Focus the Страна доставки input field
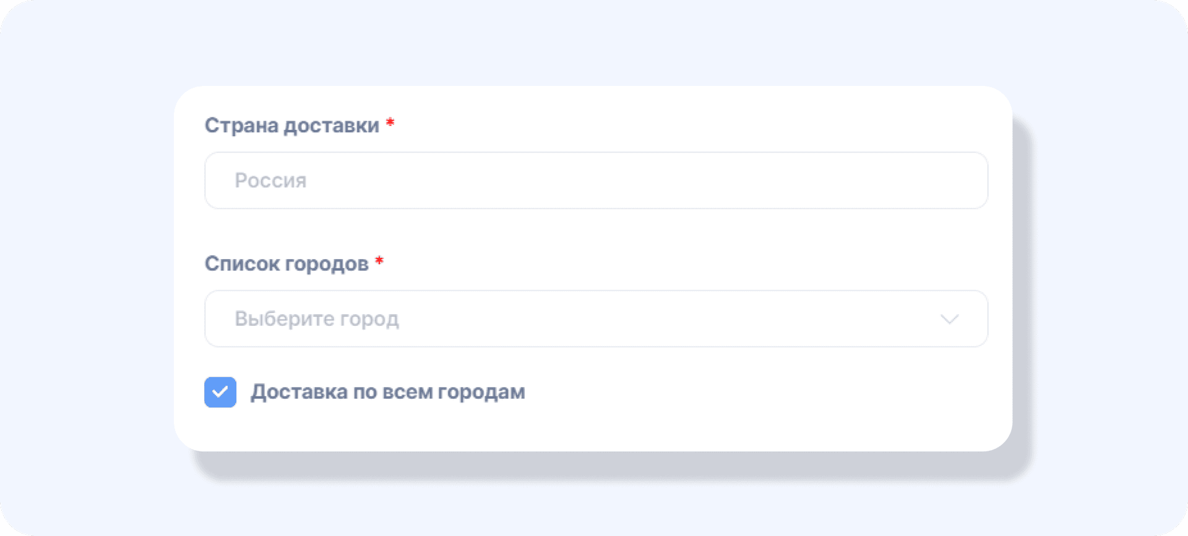 (x=595, y=181)
